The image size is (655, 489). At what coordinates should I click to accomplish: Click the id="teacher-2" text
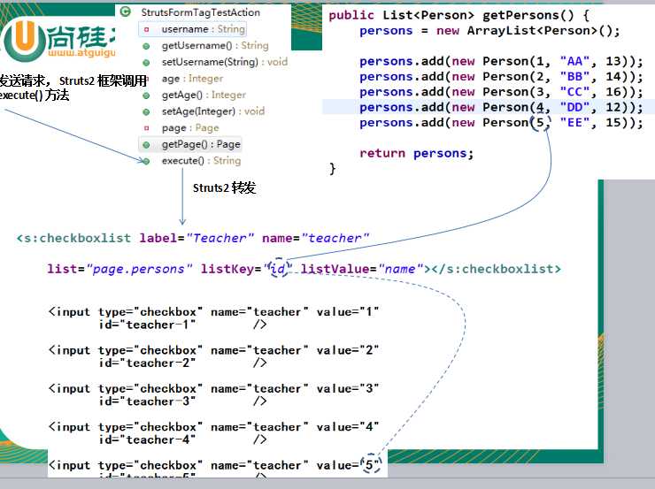point(147,363)
